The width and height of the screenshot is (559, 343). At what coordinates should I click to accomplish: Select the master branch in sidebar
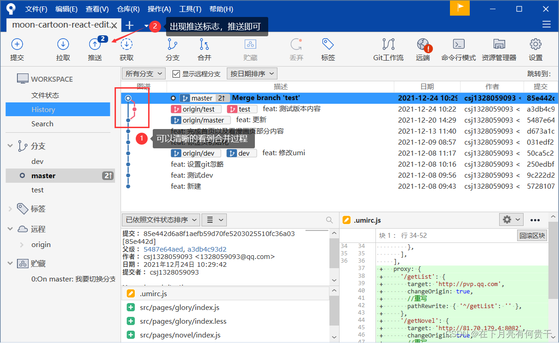coord(60,175)
